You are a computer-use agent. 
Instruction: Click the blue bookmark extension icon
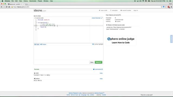click(164, 7)
